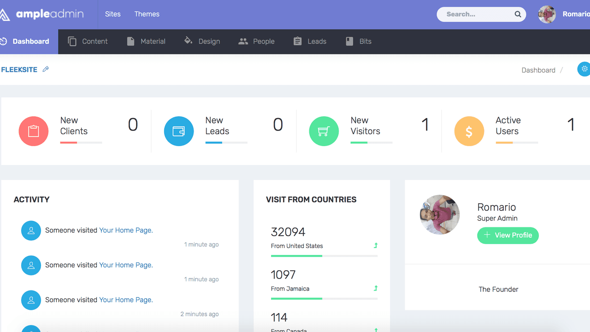Viewport: 590px width, 332px height.
Task: Click the red New Clients clipboard icon
Action: 34,131
